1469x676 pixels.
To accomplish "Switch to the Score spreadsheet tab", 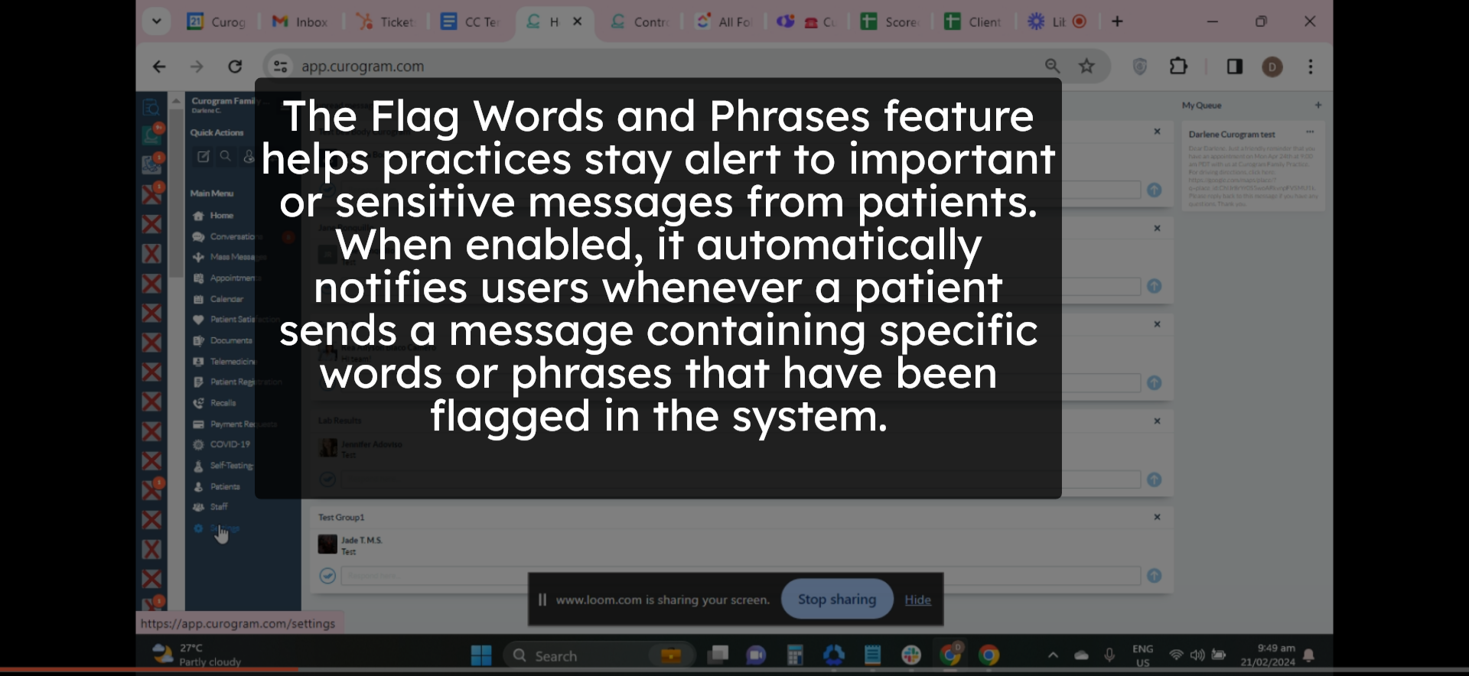I will (890, 21).
